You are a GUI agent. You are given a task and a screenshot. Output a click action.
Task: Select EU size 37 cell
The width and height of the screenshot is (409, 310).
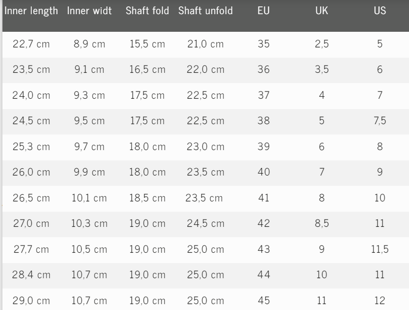click(263, 95)
